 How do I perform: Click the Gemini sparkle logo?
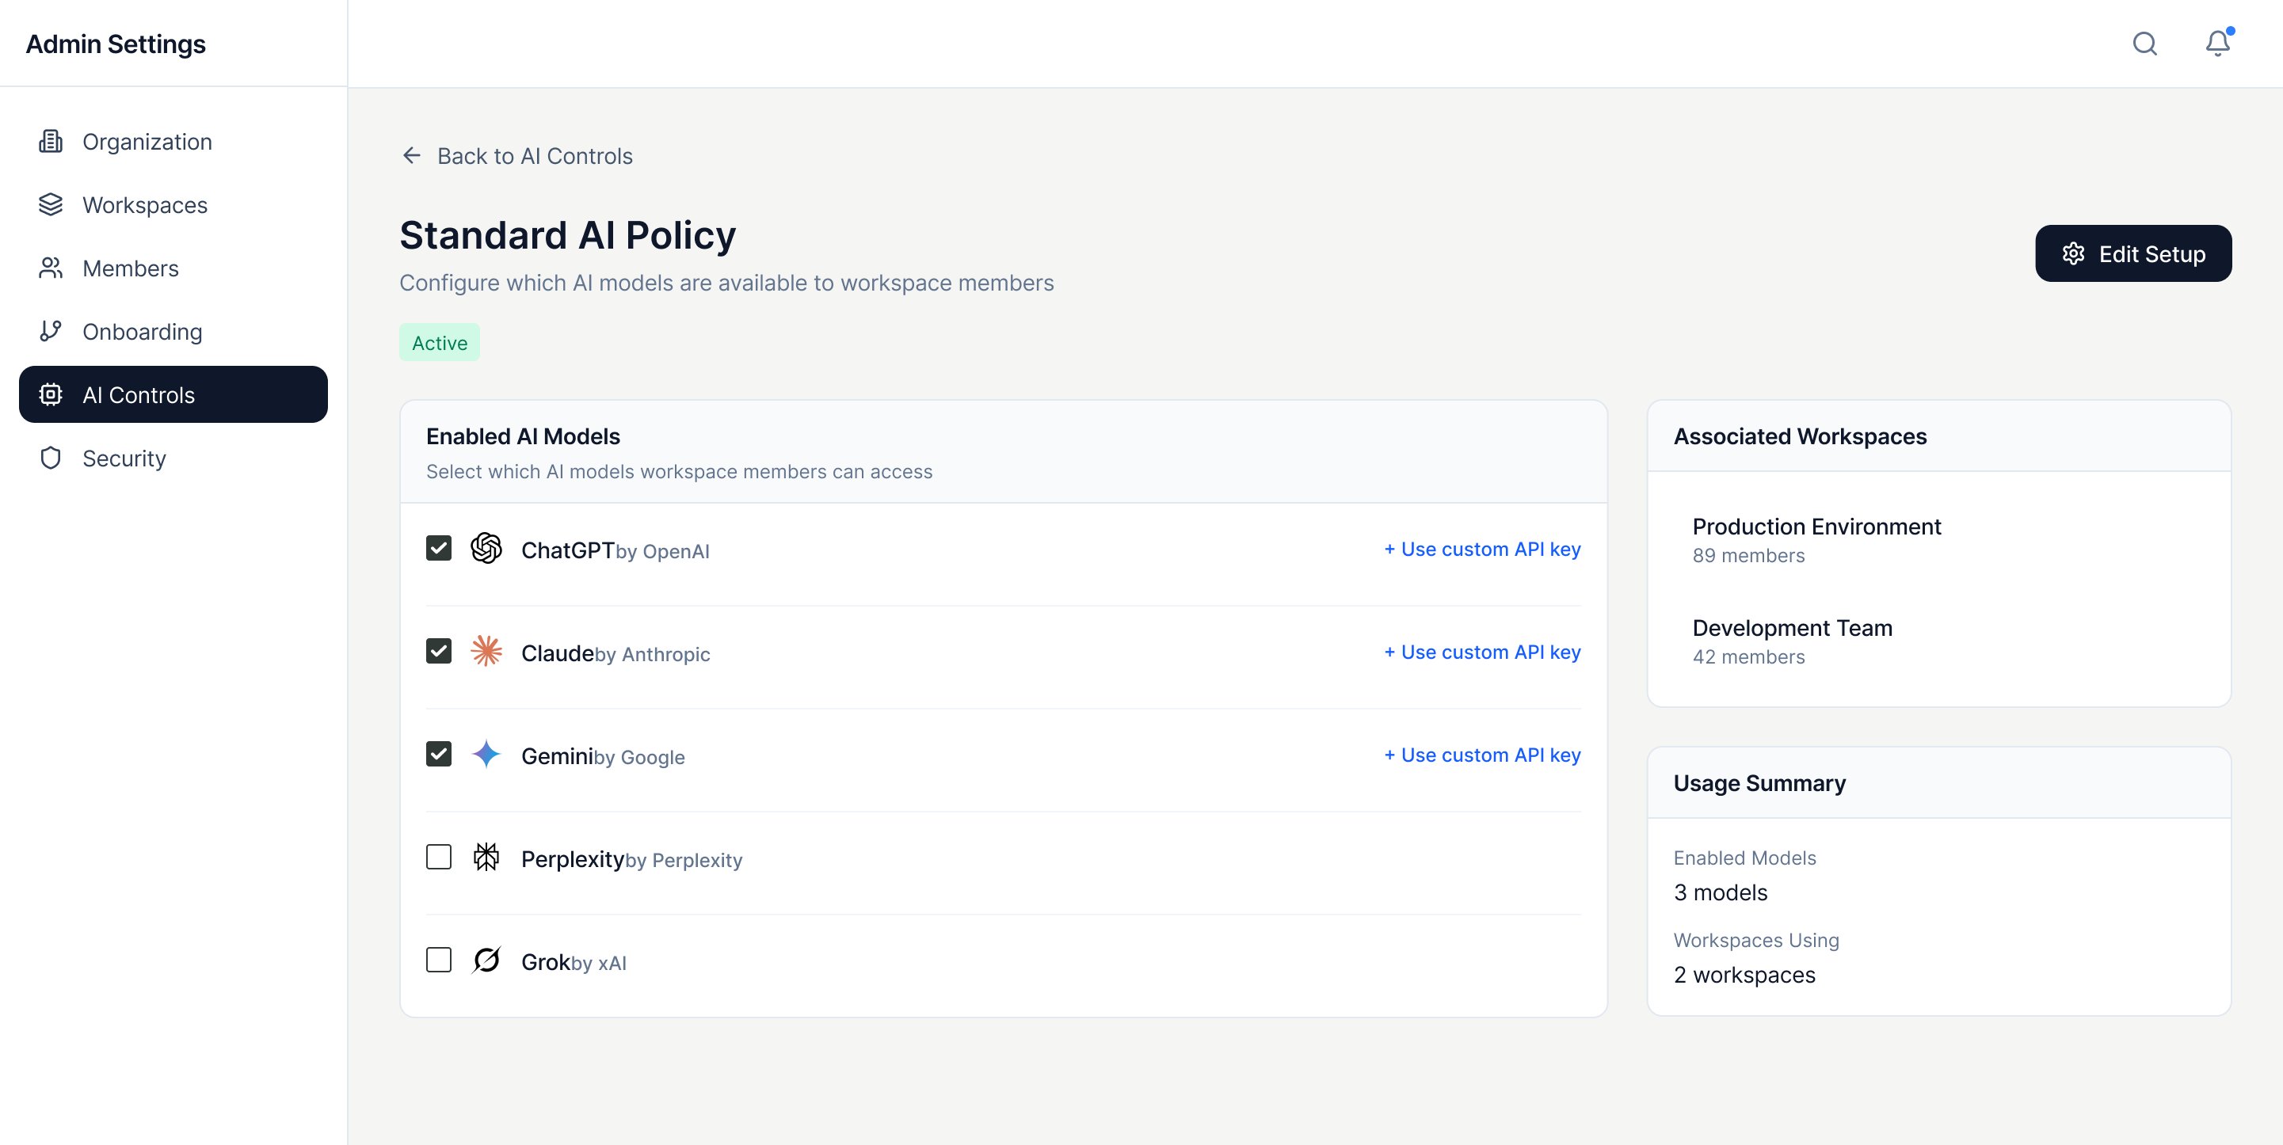[486, 754]
